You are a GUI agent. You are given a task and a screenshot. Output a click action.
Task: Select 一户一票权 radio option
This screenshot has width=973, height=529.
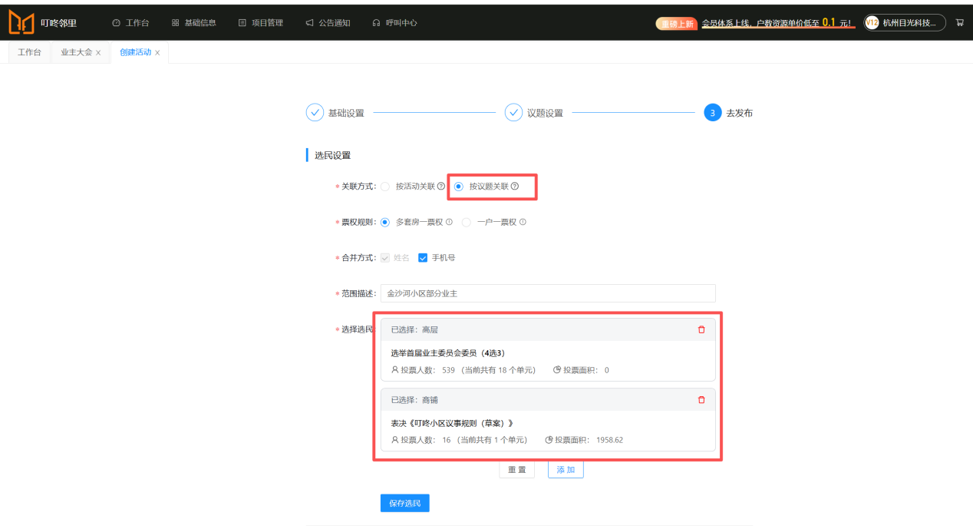tap(466, 222)
